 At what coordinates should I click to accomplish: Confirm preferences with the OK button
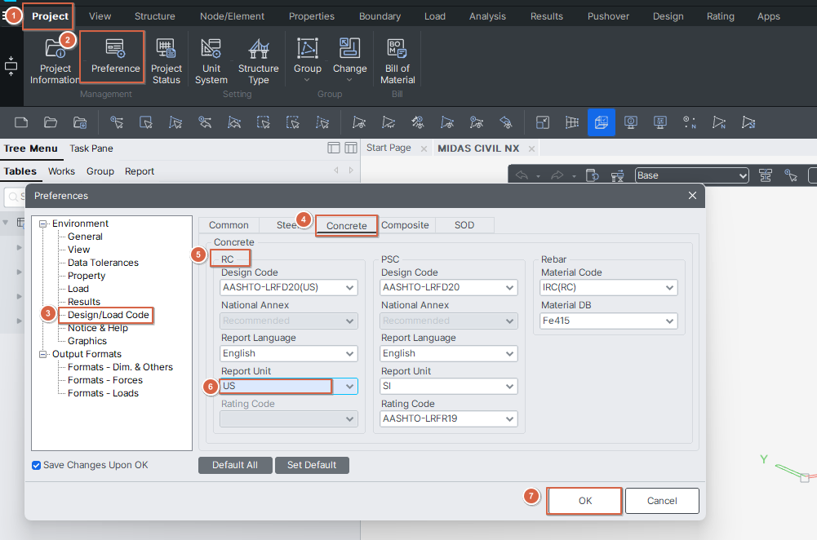coord(584,501)
